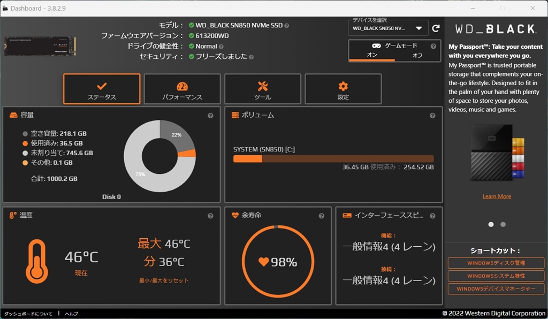Click firmware version 613200WD
This screenshot has height=319, width=548.
[x=212, y=36]
